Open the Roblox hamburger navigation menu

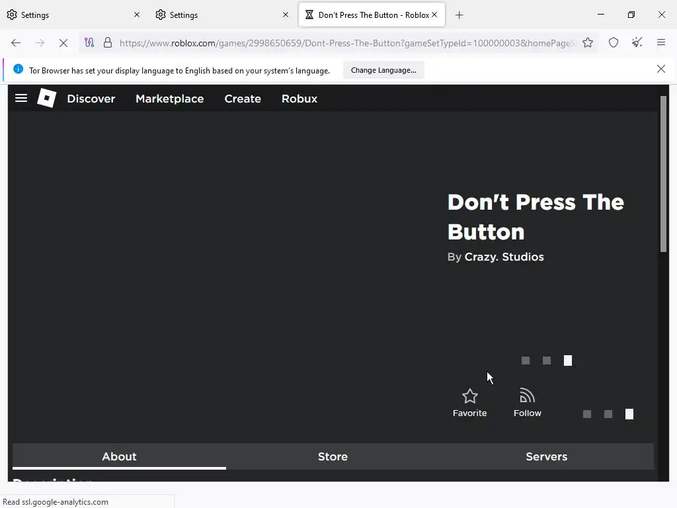[x=21, y=99]
